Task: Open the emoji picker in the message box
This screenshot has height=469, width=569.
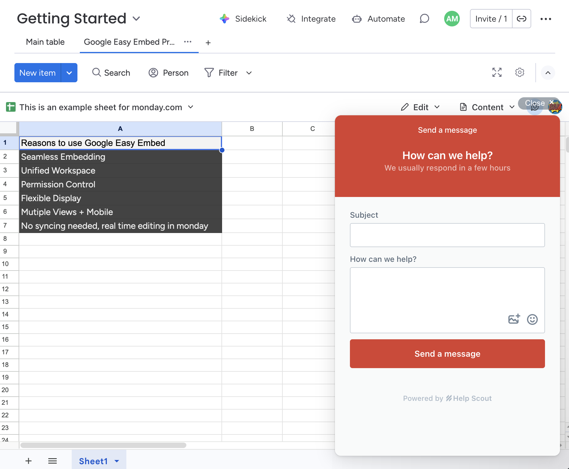Action: click(x=532, y=319)
